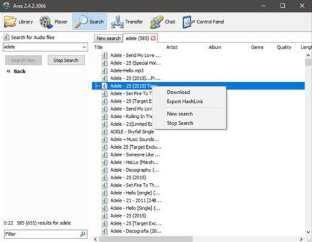312x242 pixels.
Task: Sort results by Genre column
Action: click(x=261, y=47)
